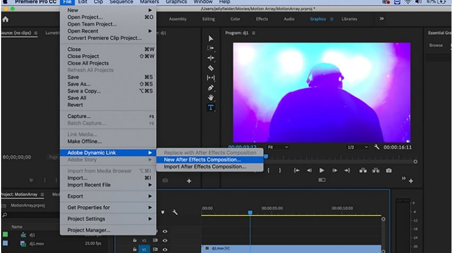Viewport: 452px width, 253px height.
Task: Click the Wi-Fi status icon
Action: (x=408, y=2)
